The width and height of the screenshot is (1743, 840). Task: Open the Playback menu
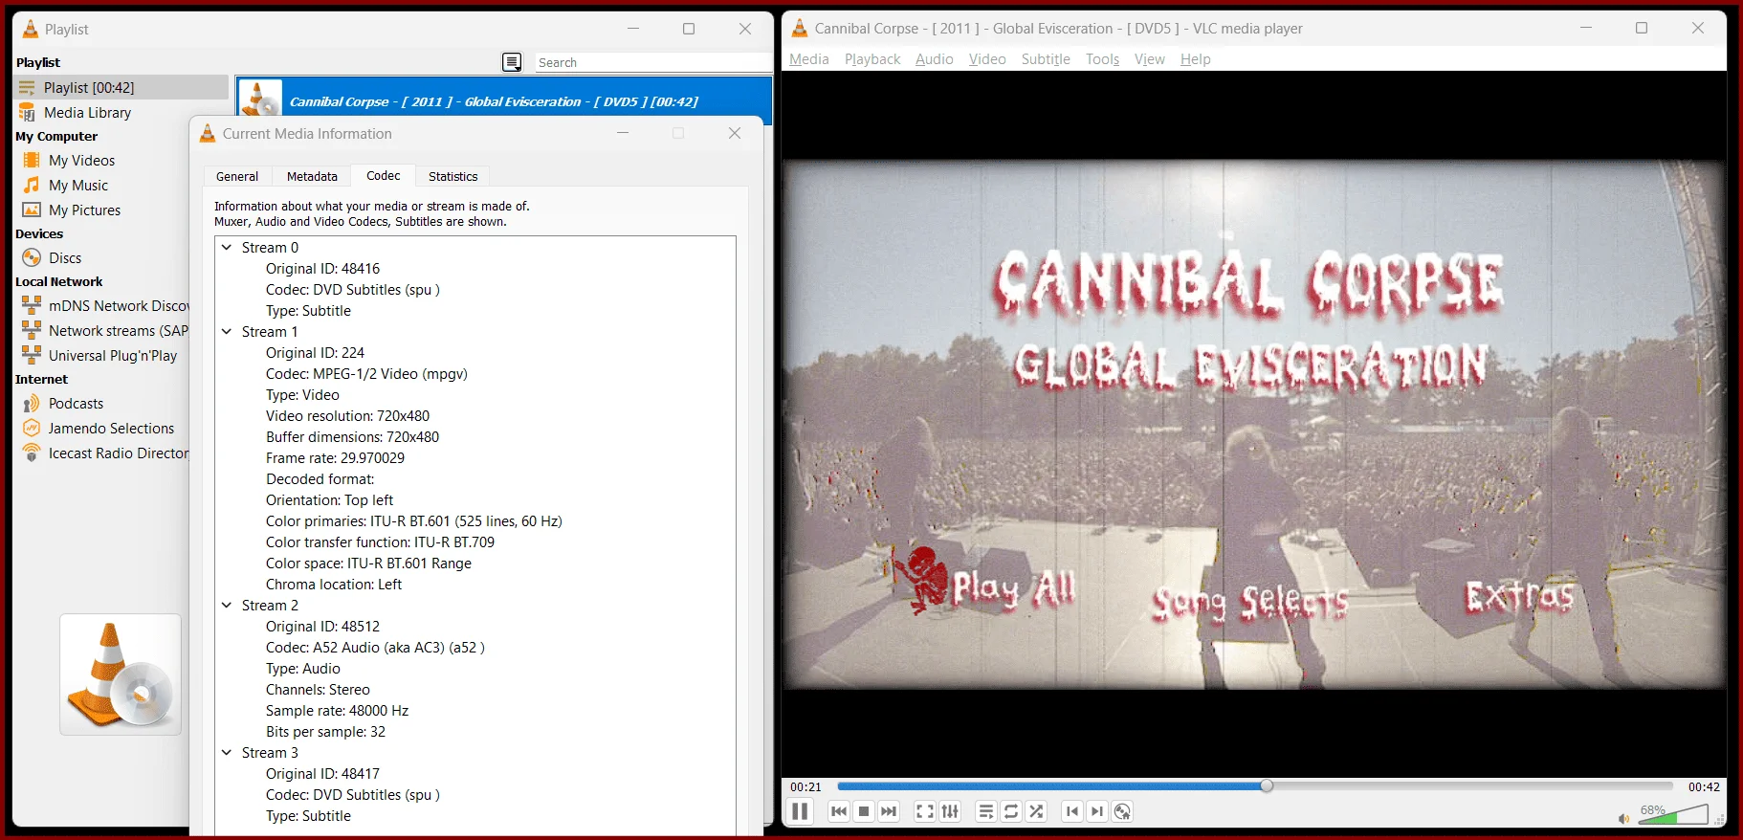click(872, 59)
